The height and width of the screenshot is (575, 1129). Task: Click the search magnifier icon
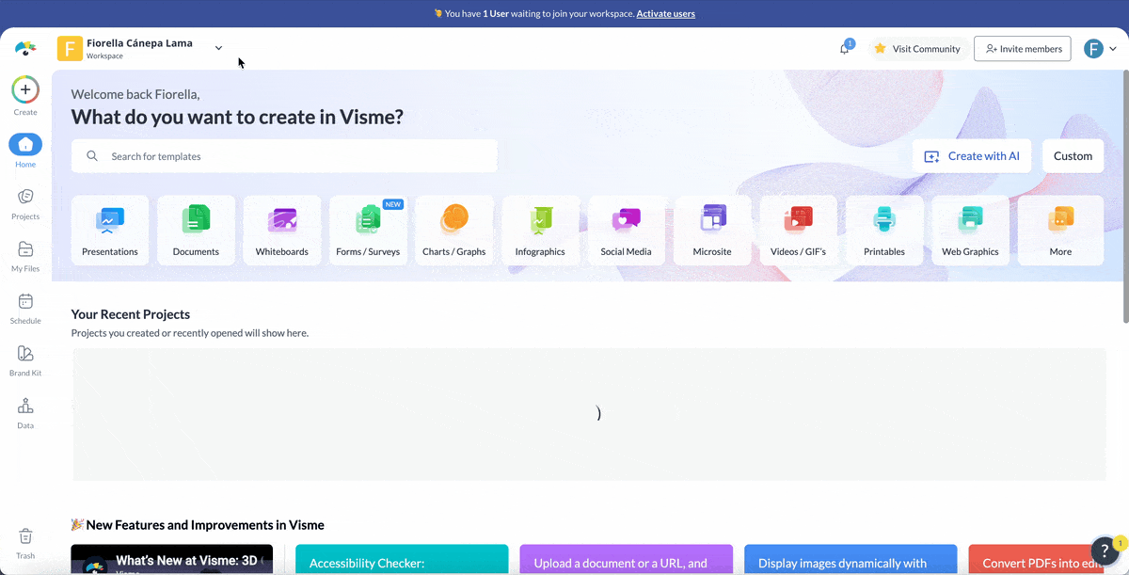92,156
